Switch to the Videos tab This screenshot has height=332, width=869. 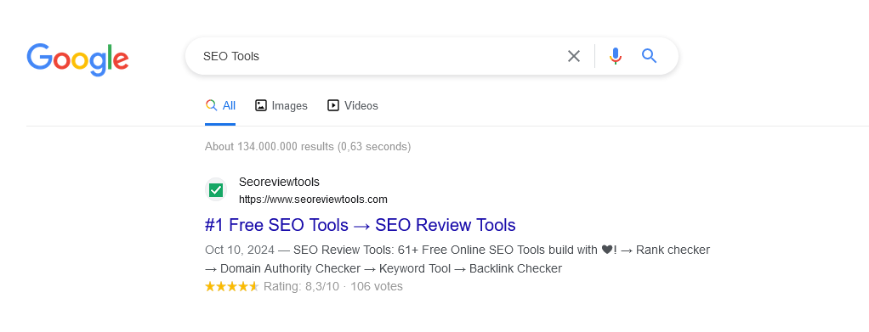tap(353, 105)
